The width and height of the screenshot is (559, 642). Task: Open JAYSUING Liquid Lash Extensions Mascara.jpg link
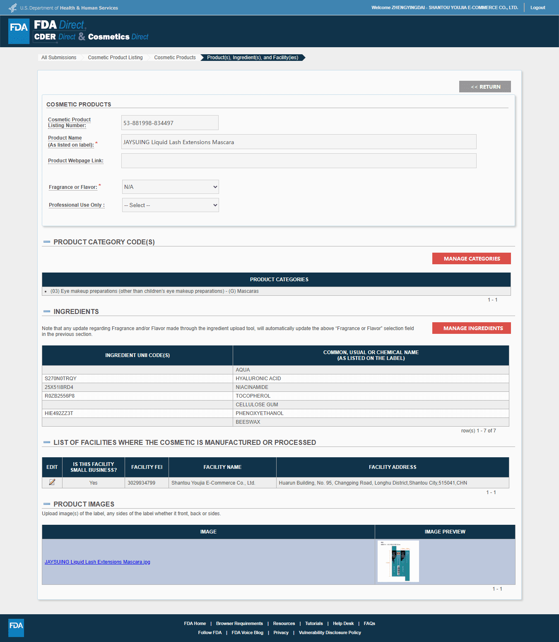[x=97, y=562]
